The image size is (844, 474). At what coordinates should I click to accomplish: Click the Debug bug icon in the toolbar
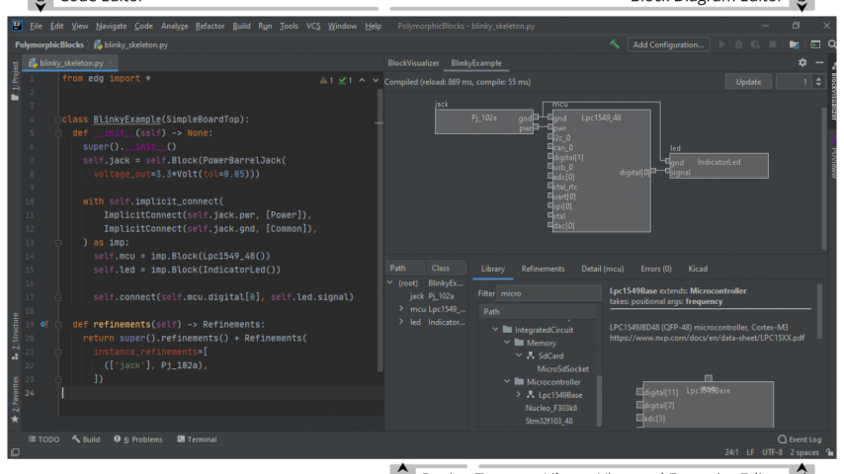740,44
